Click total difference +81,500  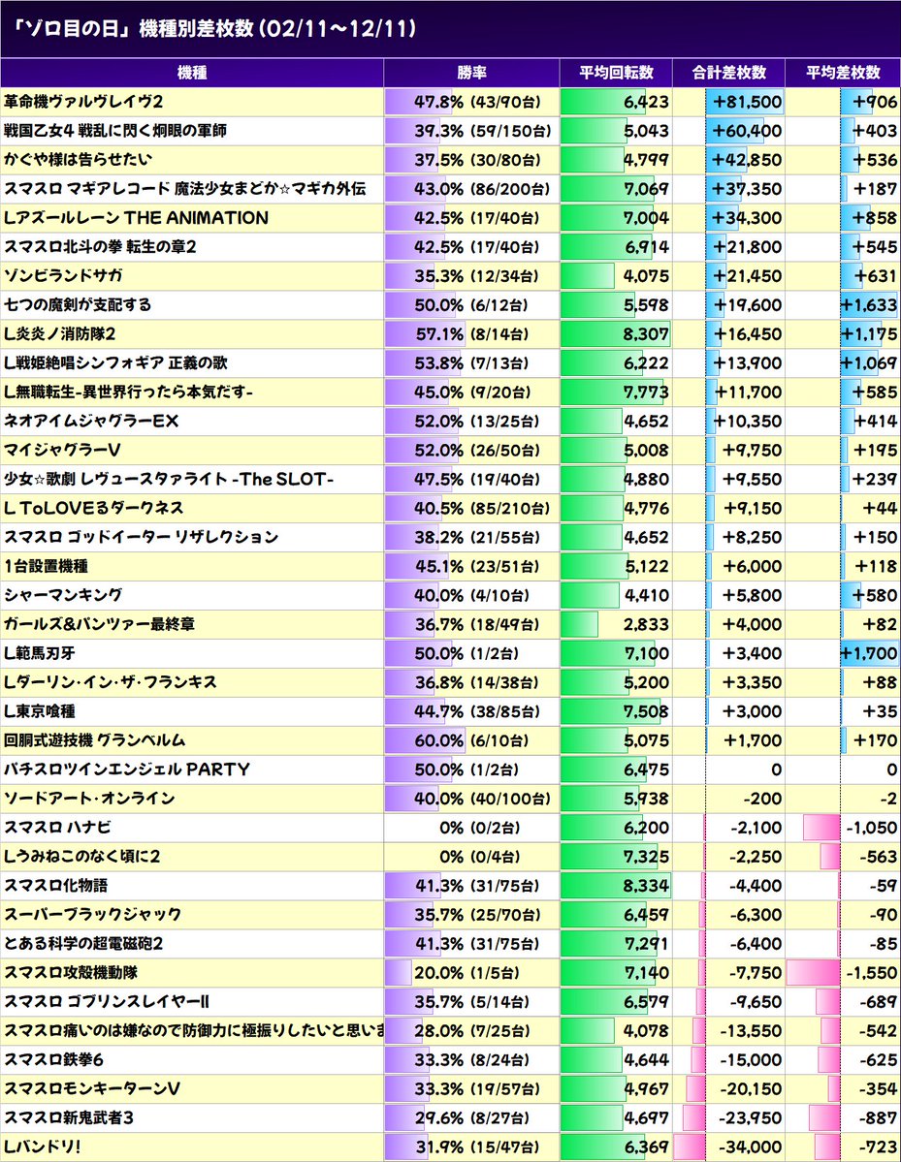click(x=746, y=102)
